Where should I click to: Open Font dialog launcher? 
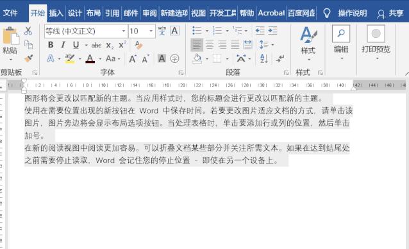(x=181, y=73)
